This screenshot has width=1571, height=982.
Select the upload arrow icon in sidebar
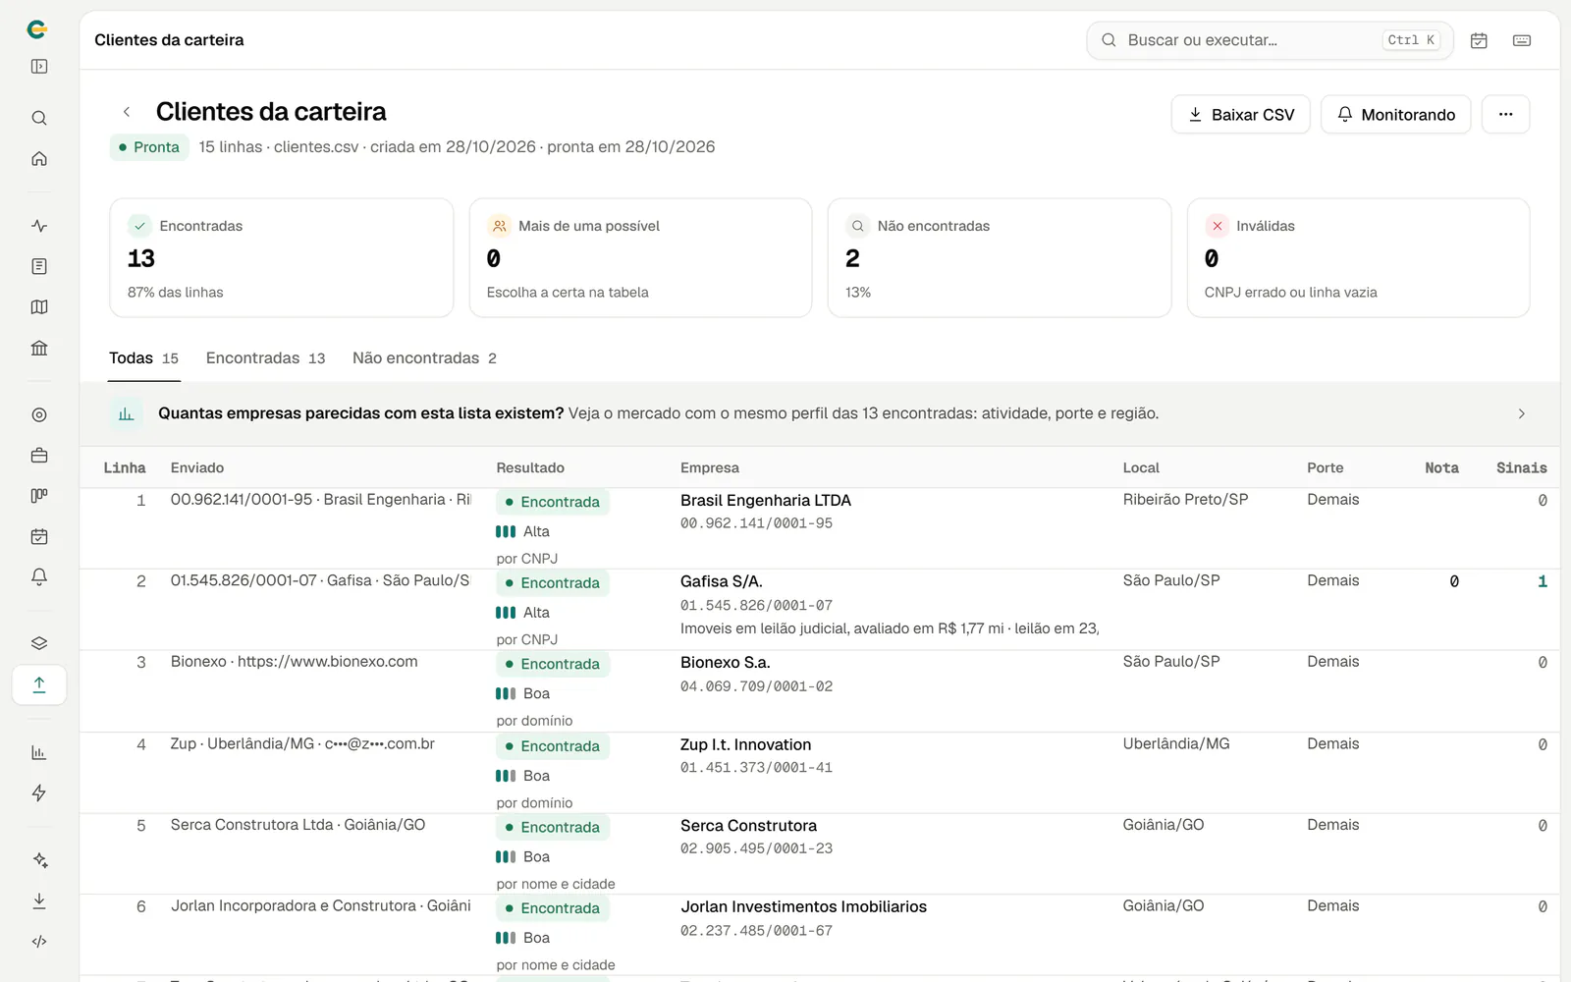(x=39, y=684)
